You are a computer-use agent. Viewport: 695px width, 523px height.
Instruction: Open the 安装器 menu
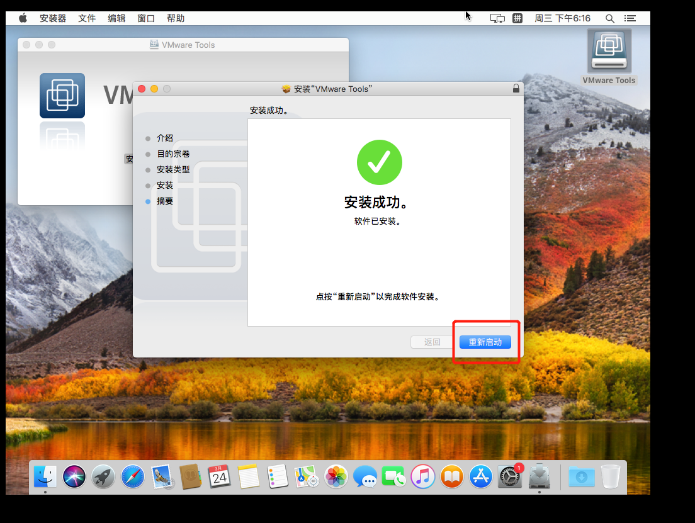(53, 18)
